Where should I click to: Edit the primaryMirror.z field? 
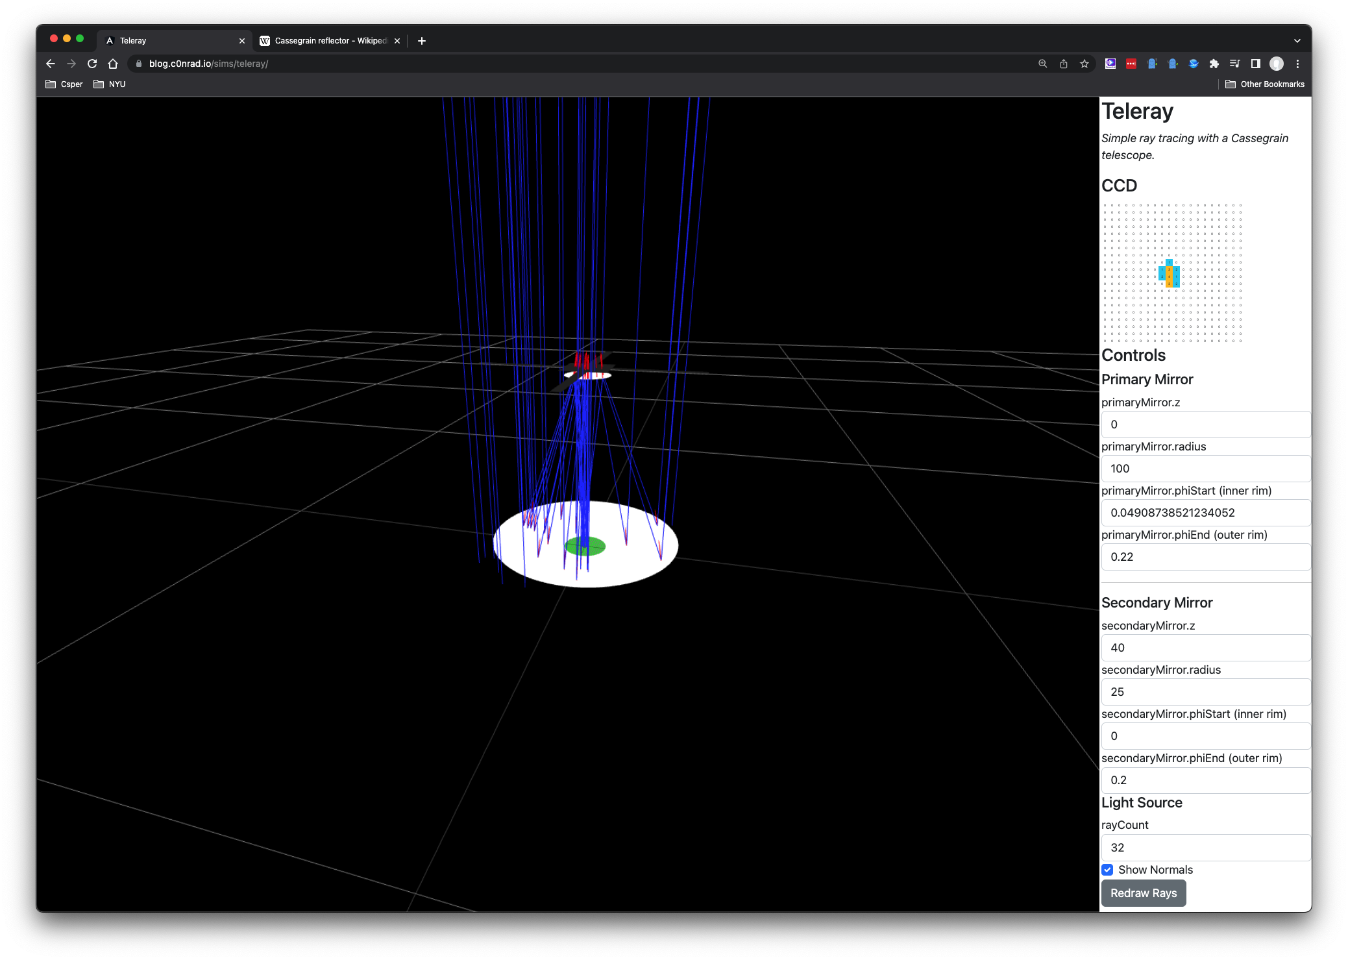click(1205, 425)
